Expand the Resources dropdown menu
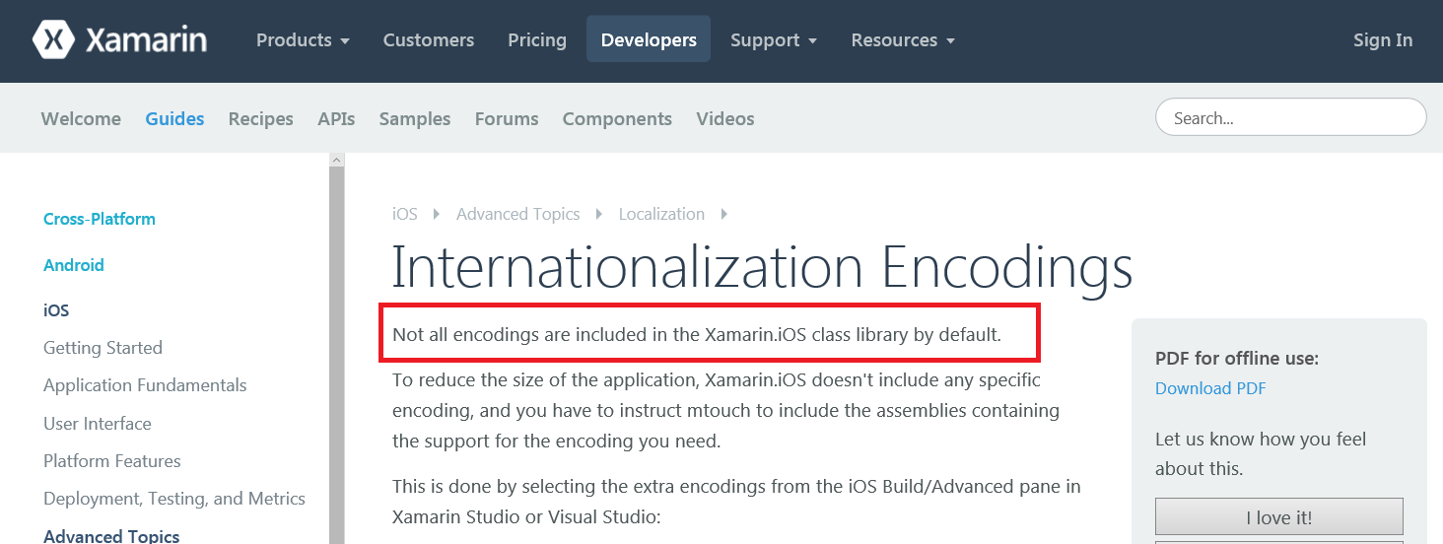Image resolution: width=1443 pixels, height=544 pixels. (x=903, y=40)
